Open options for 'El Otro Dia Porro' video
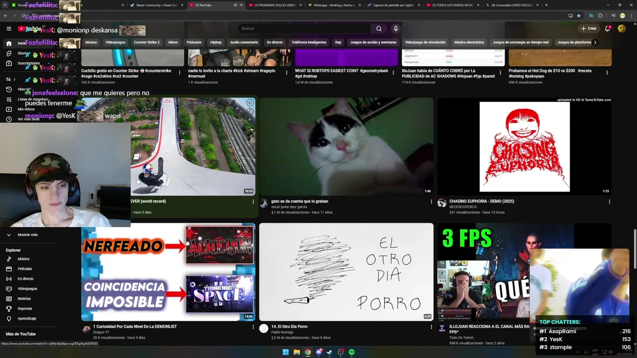This screenshot has height=358, width=637. pos(431,327)
